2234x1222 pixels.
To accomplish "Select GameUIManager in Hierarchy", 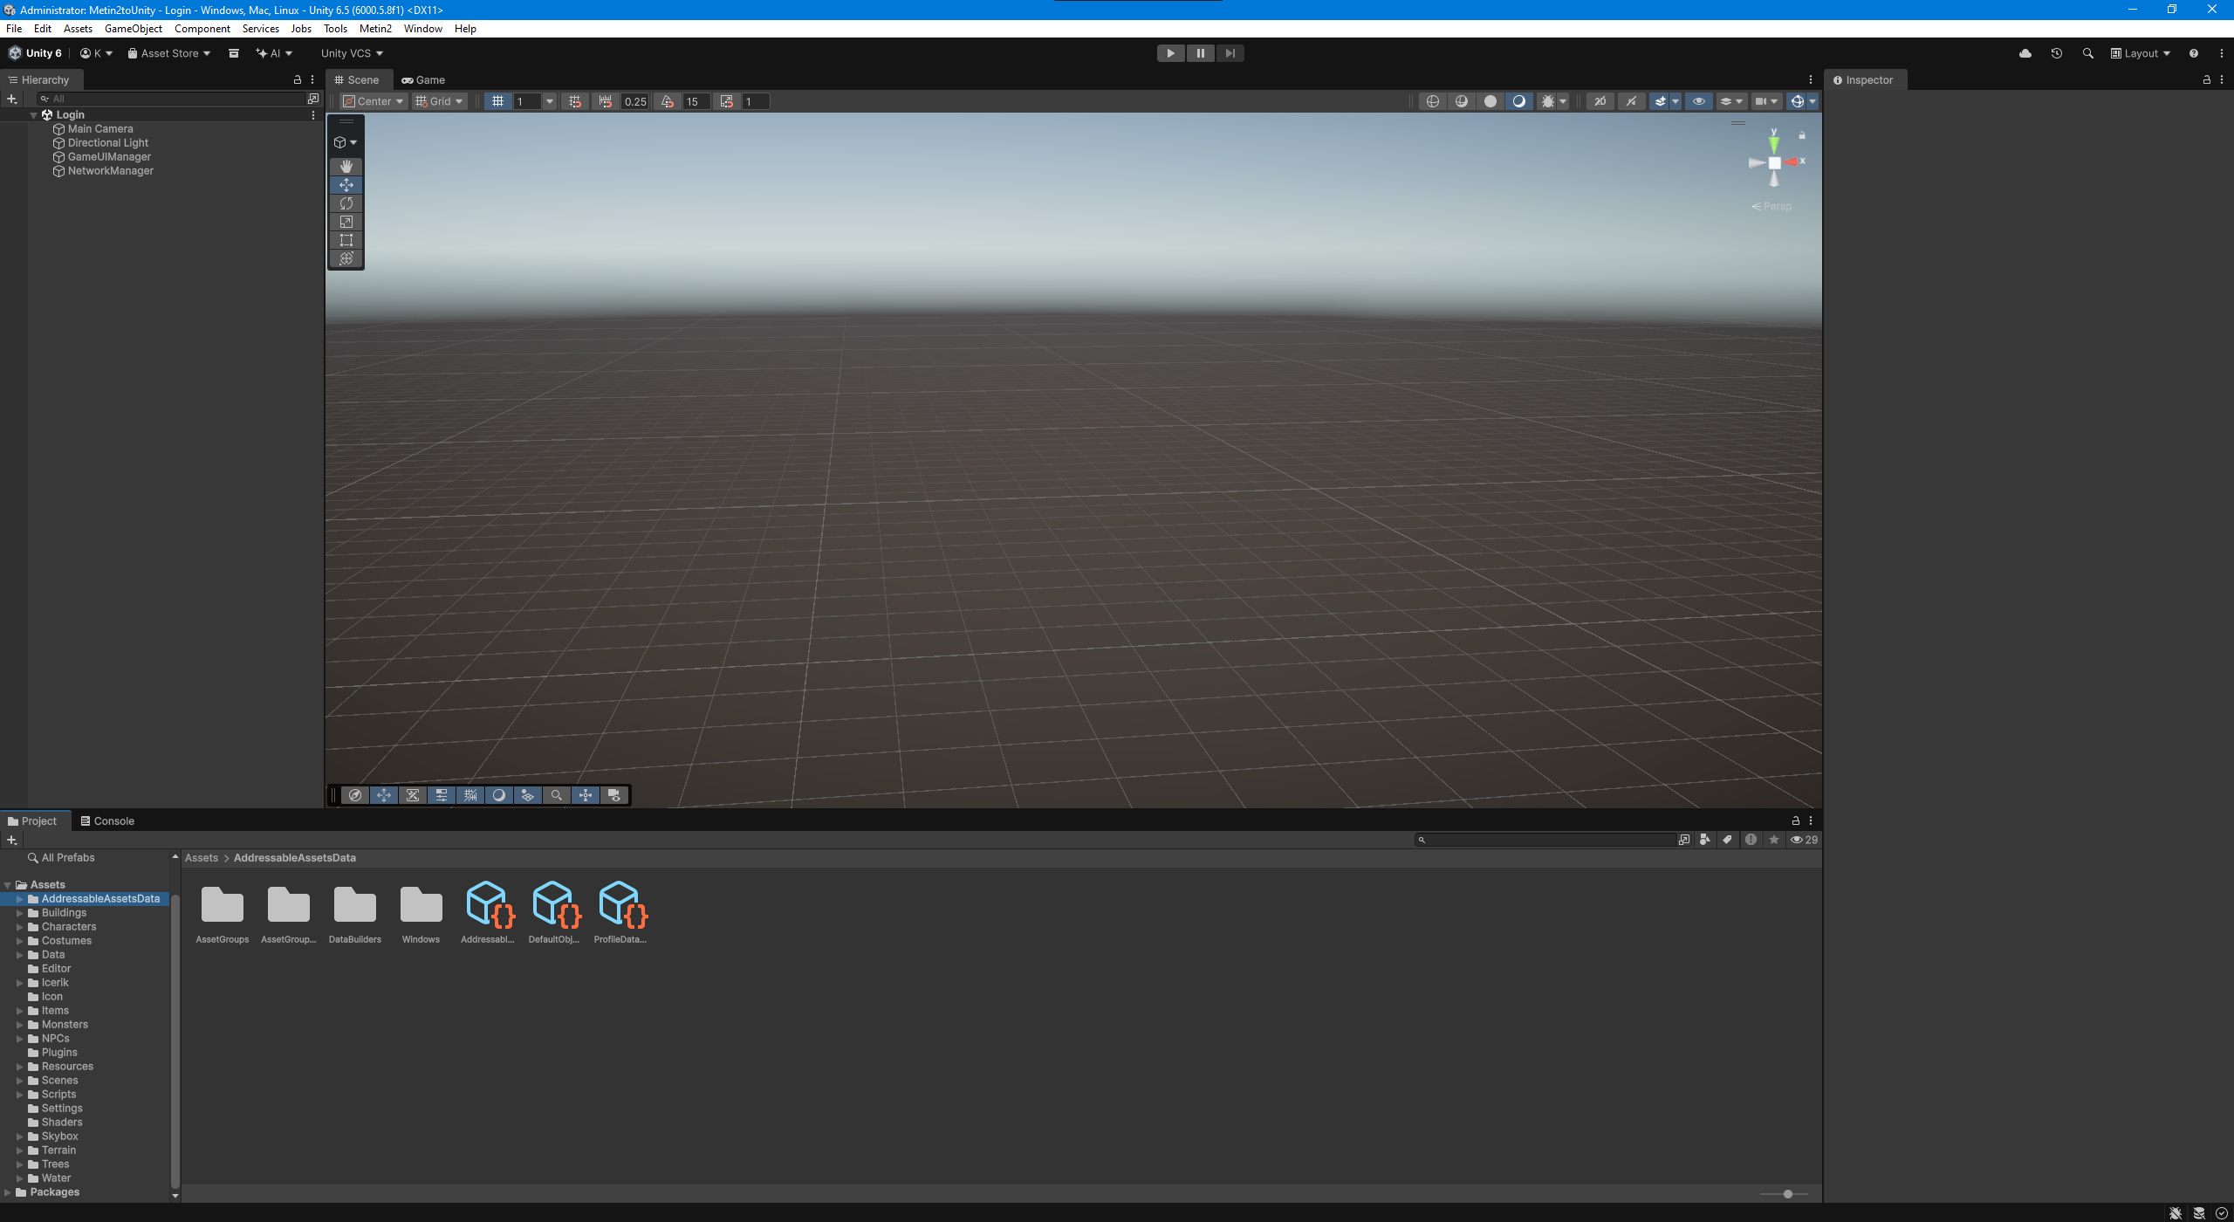I will tap(109, 157).
